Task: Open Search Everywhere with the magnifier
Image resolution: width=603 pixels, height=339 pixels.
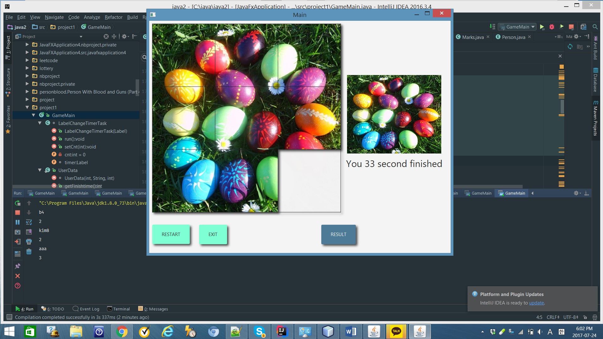Action: 595,27
